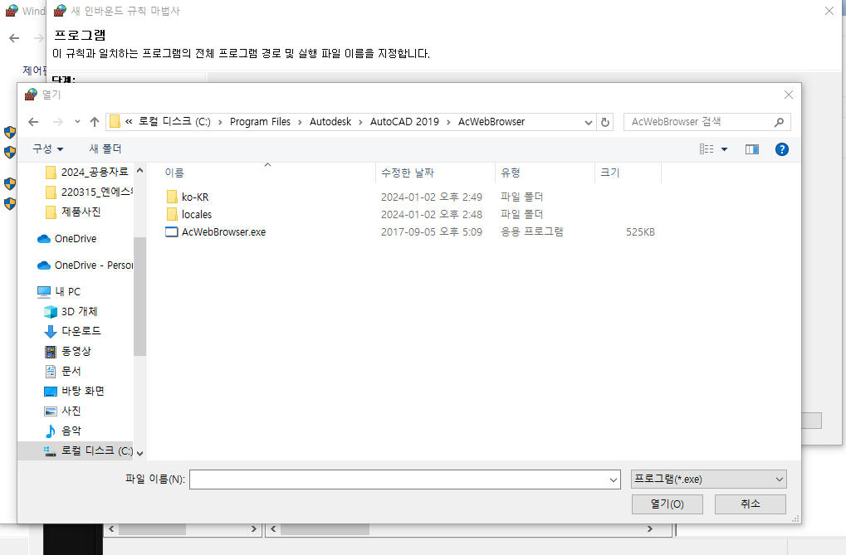Expand the 파일 이름 combo box arrow
Image resolution: width=846 pixels, height=555 pixels.
611,479
